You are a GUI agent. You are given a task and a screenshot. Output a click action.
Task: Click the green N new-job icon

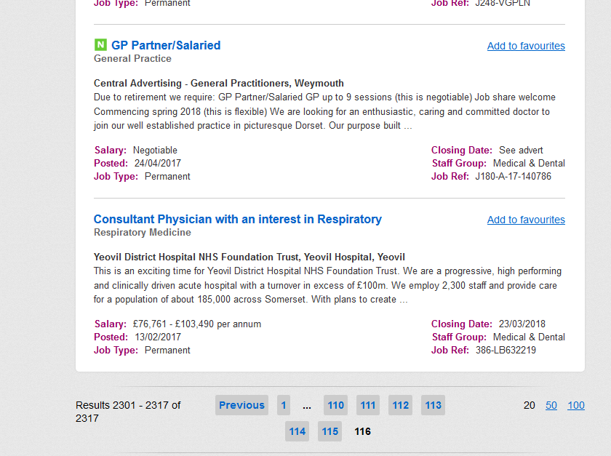[100, 45]
